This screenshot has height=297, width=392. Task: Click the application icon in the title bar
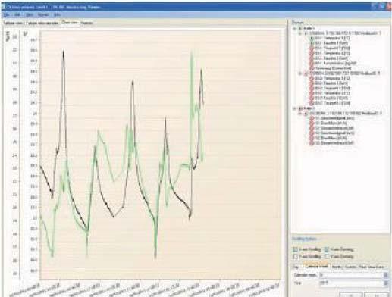(x=3, y=7)
